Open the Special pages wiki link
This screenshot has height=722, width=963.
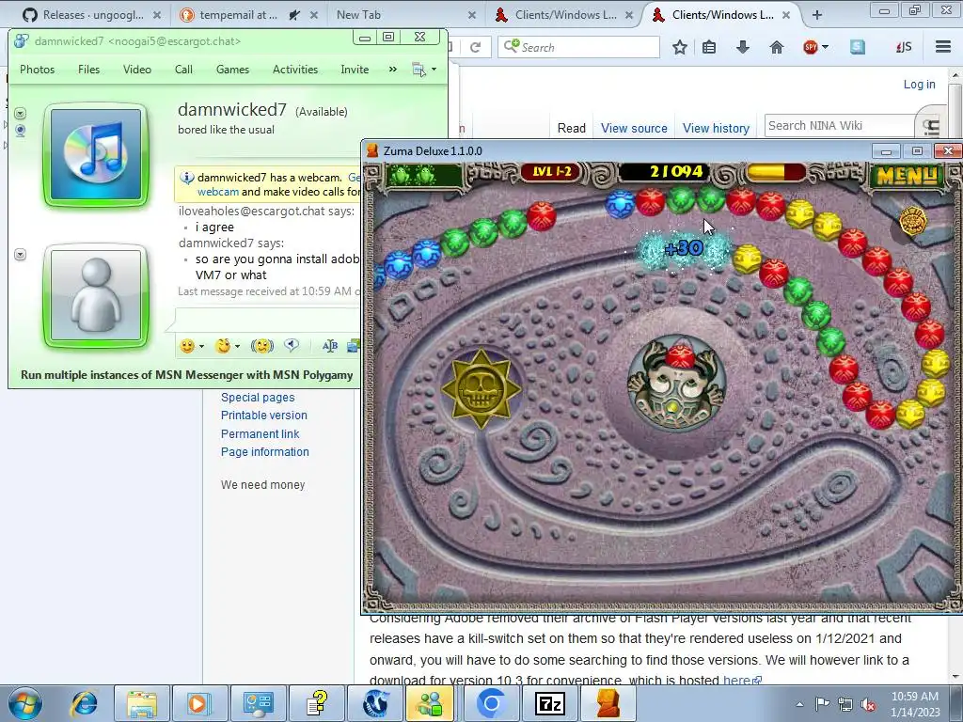258,398
